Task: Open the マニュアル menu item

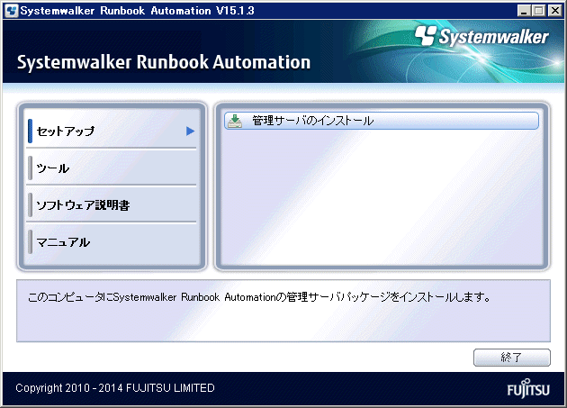Action: [112, 242]
